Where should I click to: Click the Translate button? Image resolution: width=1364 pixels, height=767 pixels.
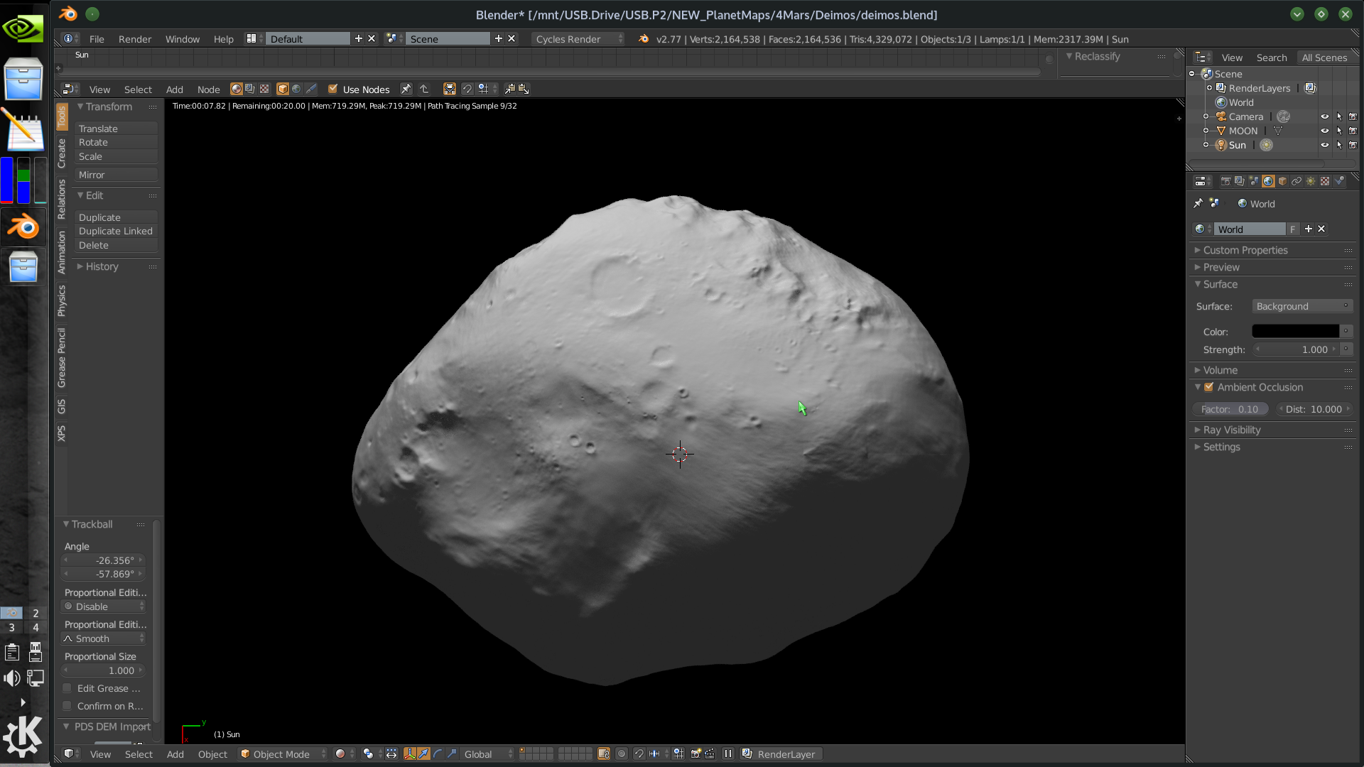click(x=116, y=129)
